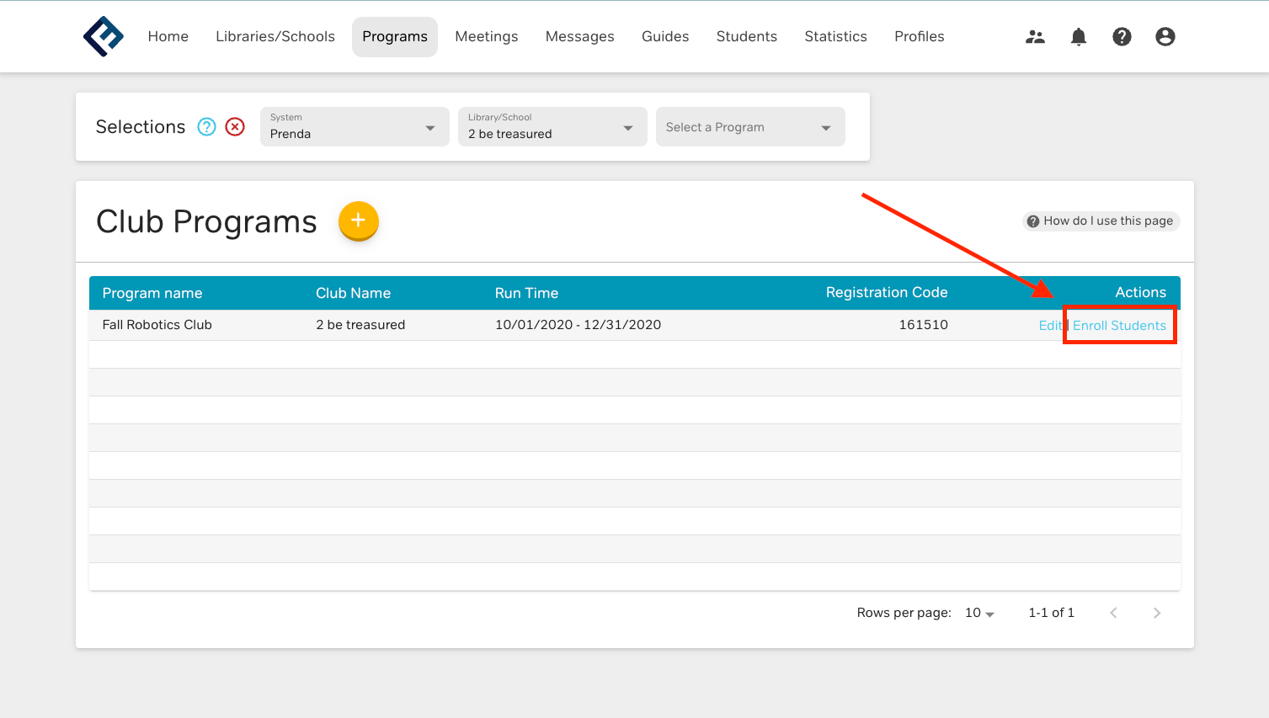Go to the Home tab
The height and width of the screenshot is (718, 1269).
[168, 36]
